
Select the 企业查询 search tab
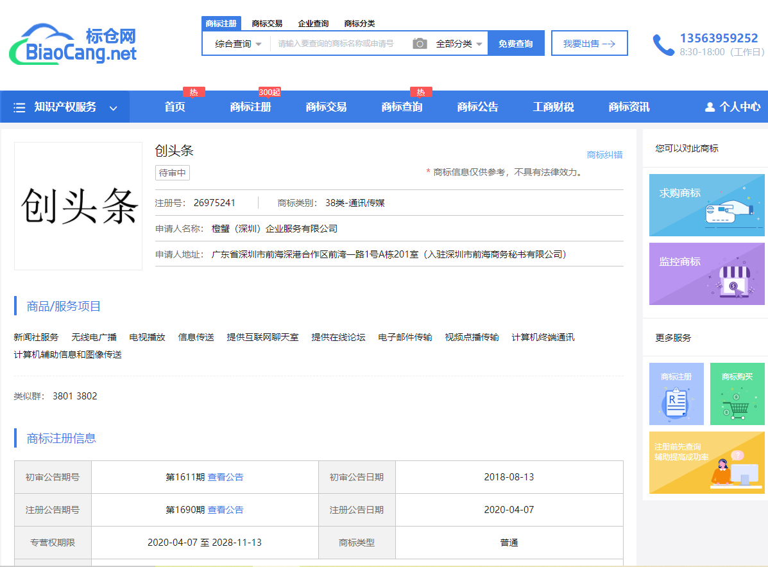[x=313, y=24]
